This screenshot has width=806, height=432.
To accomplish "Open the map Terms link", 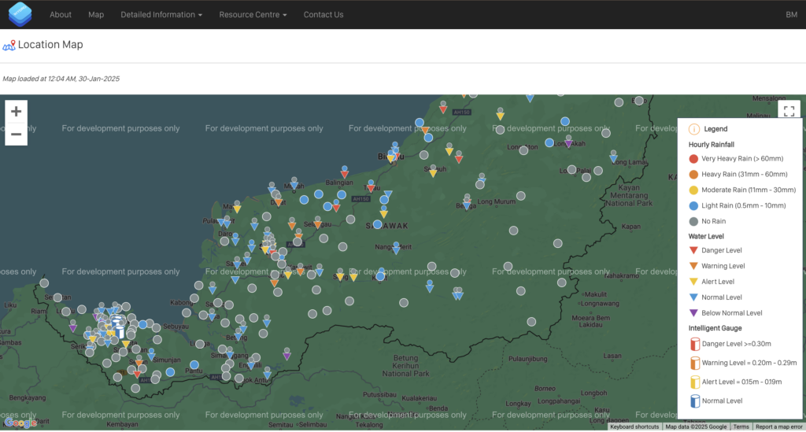I will point(741,426).
